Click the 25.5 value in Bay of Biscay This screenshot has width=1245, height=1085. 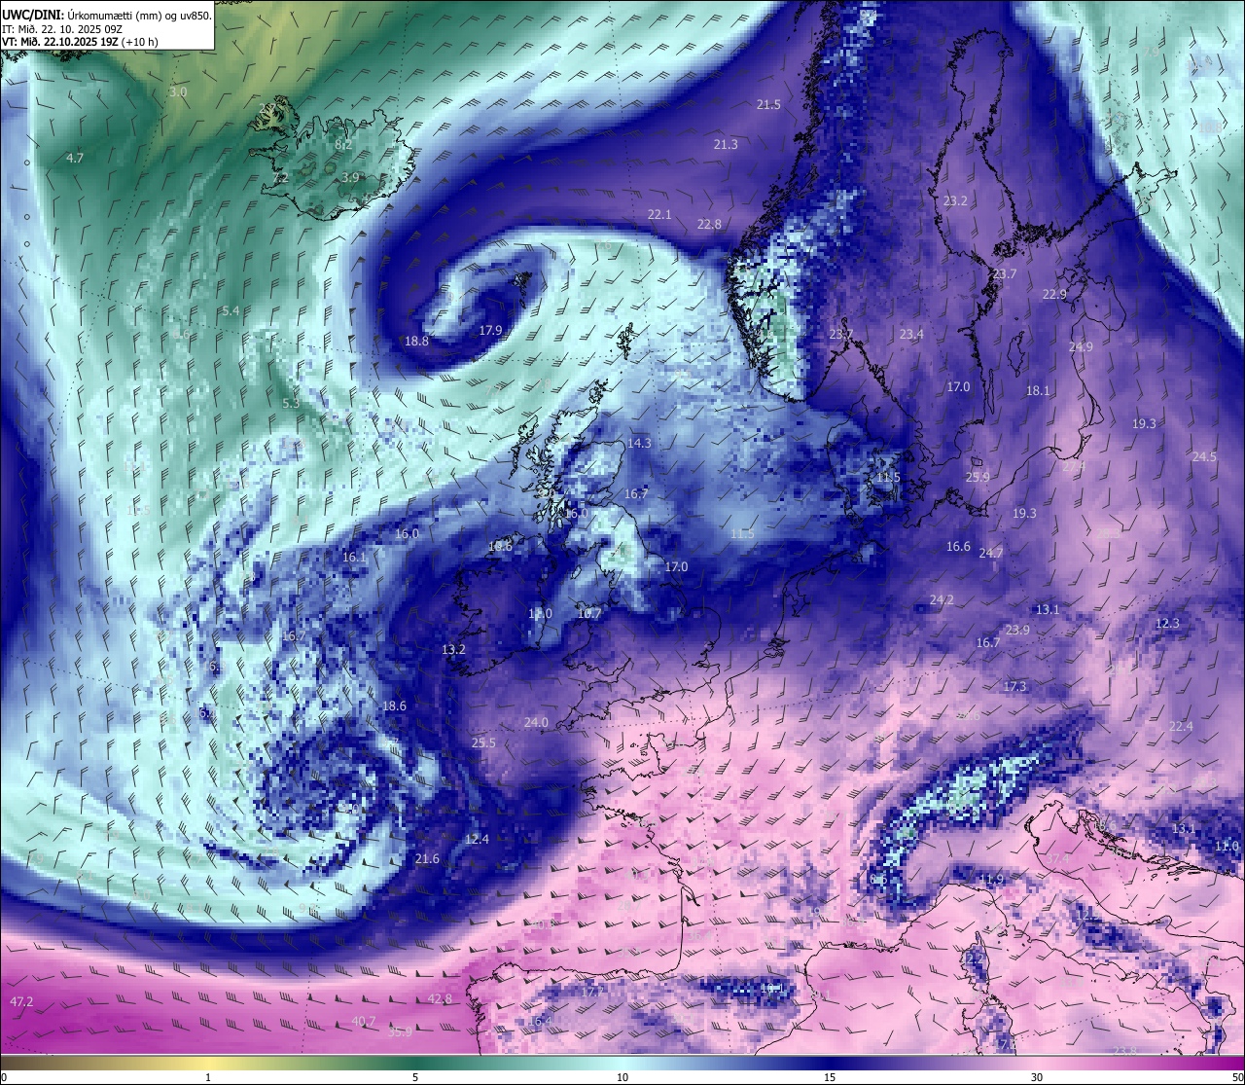click(x=483, y=742)
